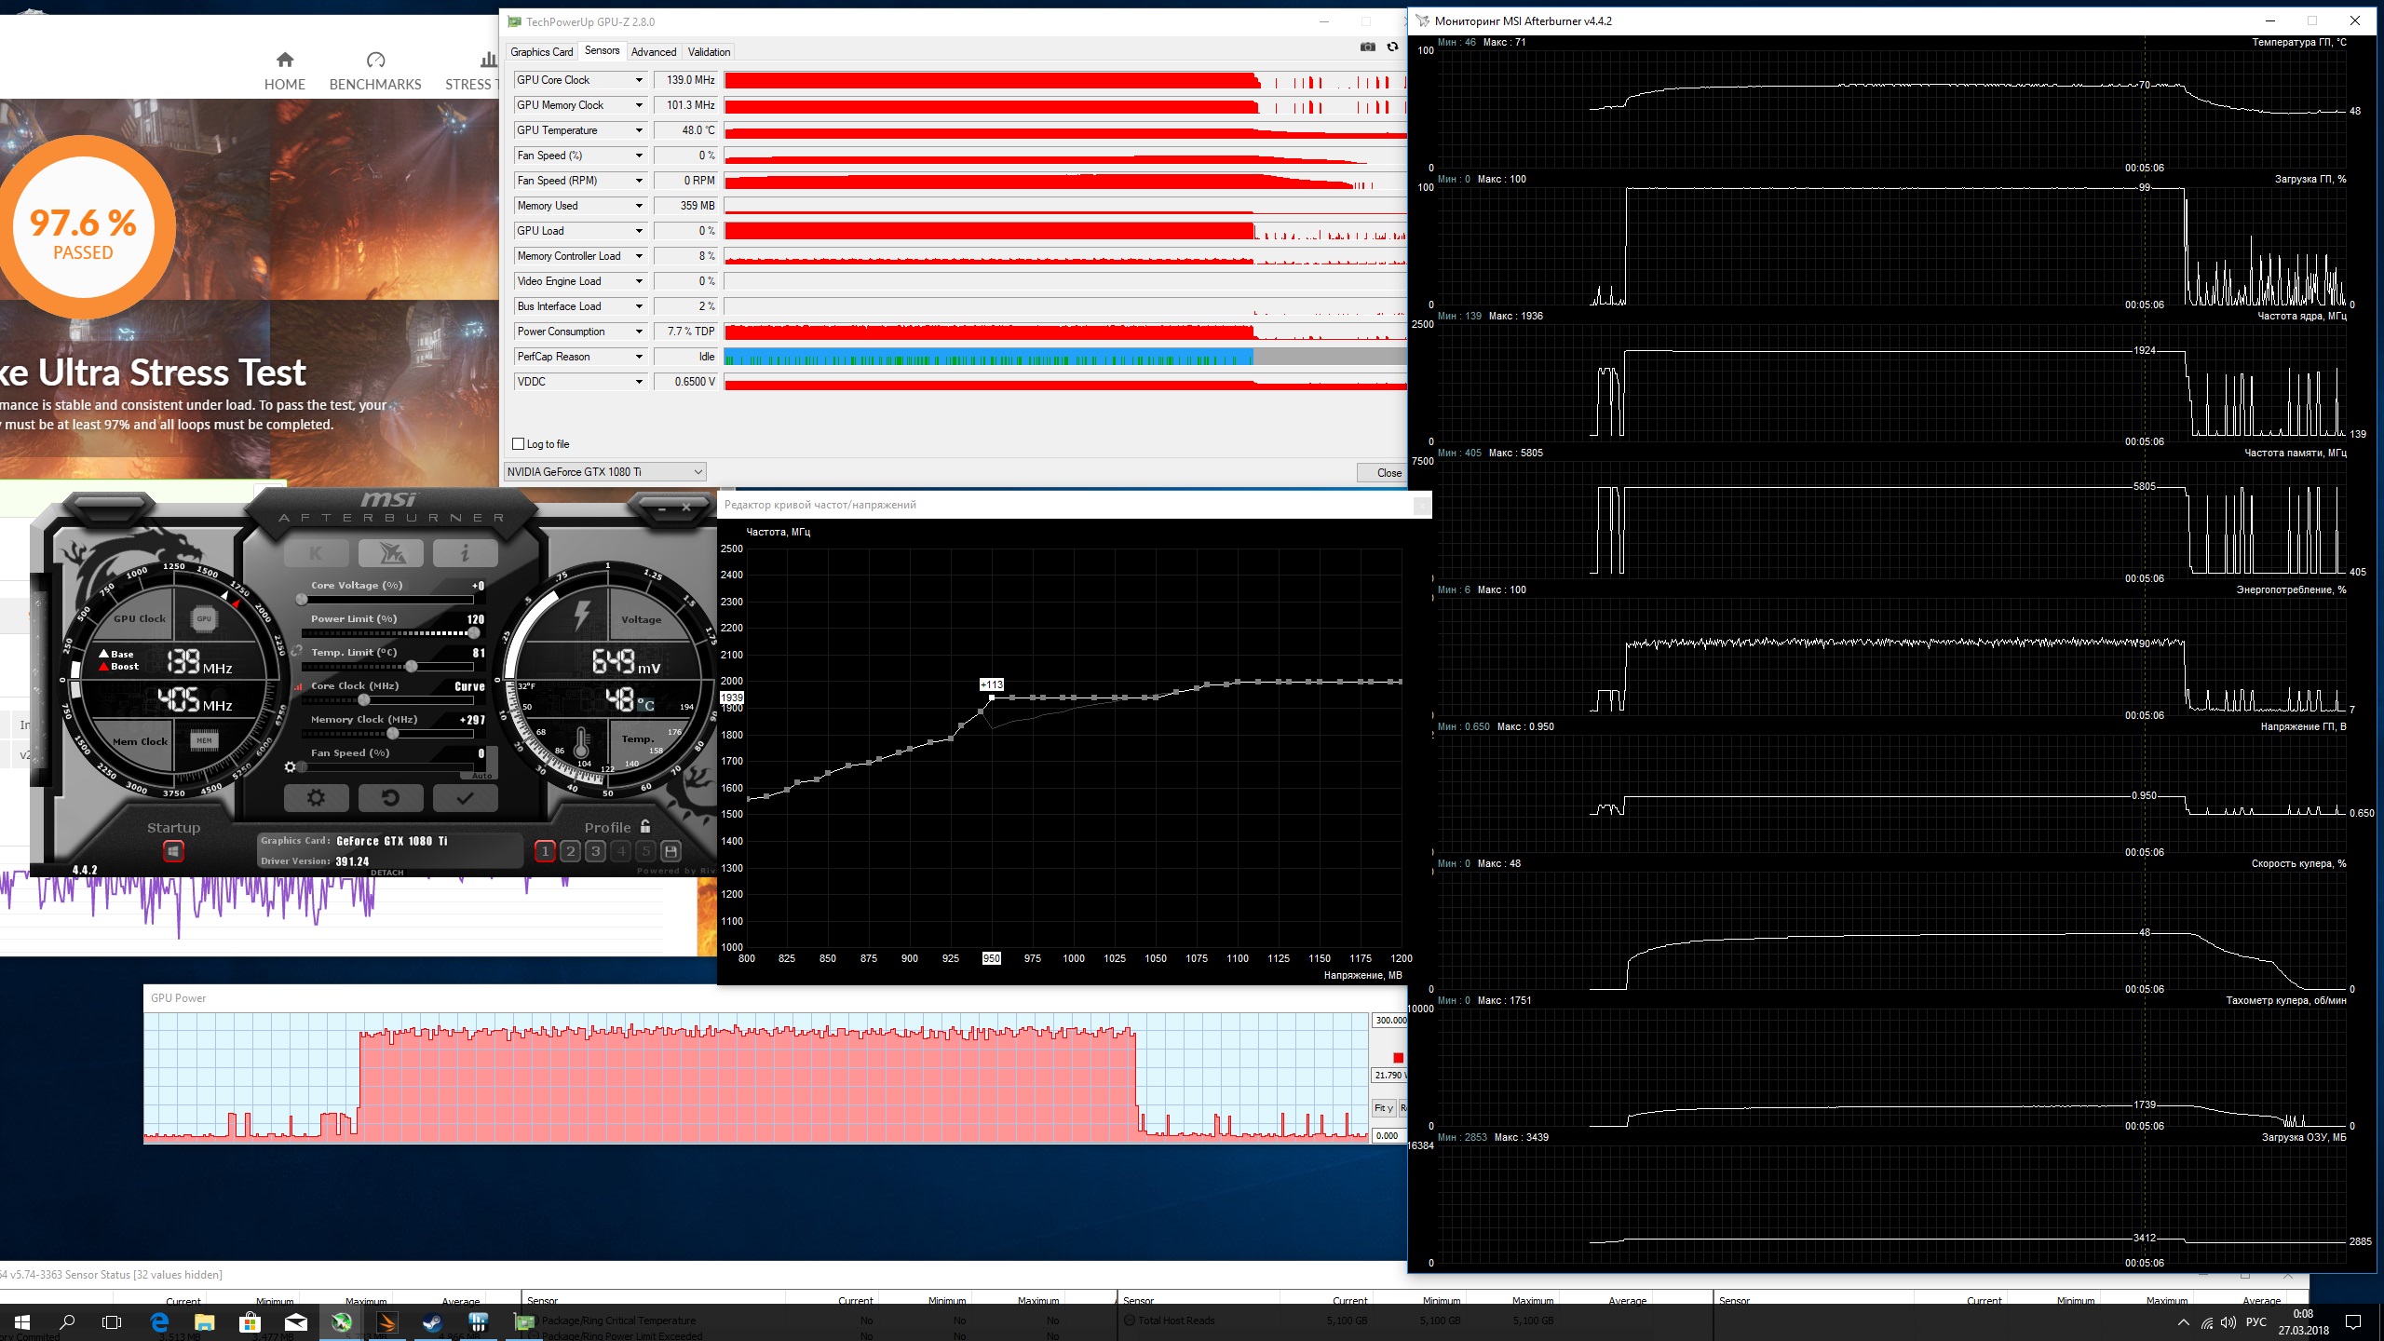
Task: Save profile using floppy disk icon
Action: 670,851
